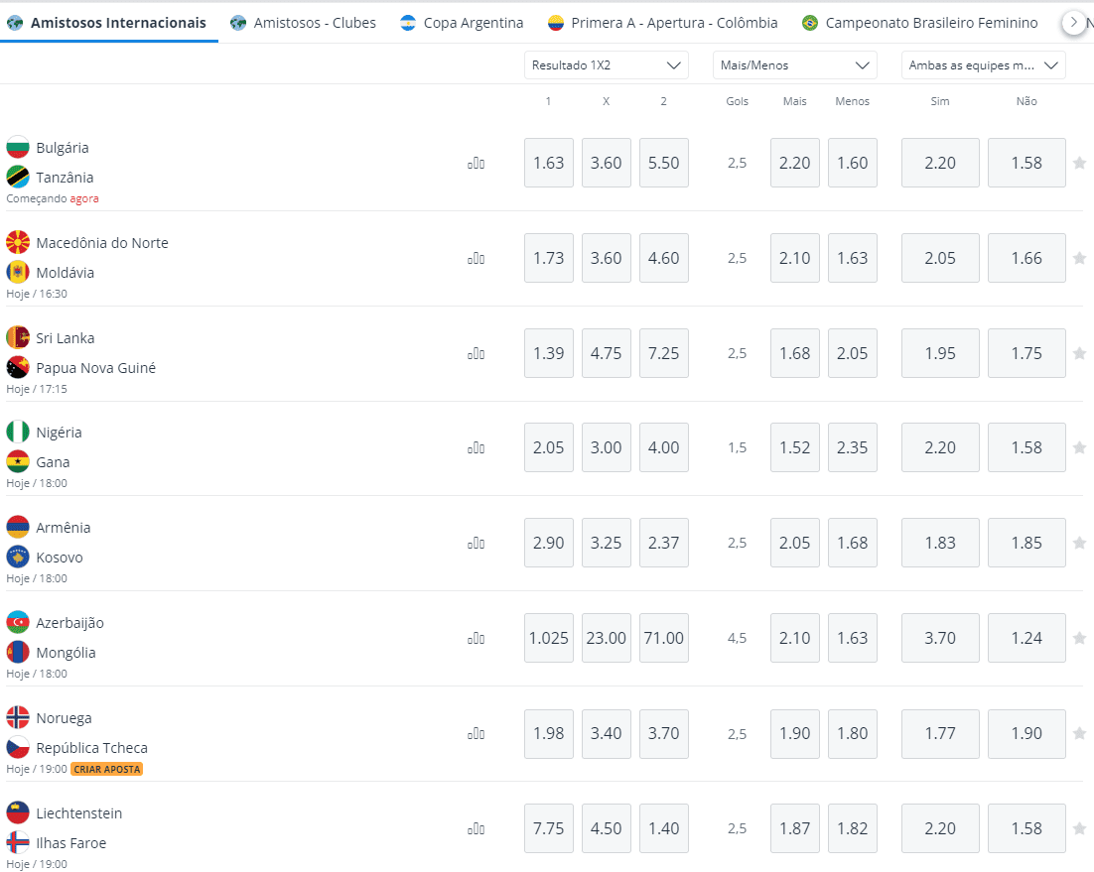1094x872 pixels.
Task: Toggle favorite star for Armênia vs Kosovo
Action: point(1079,543)
